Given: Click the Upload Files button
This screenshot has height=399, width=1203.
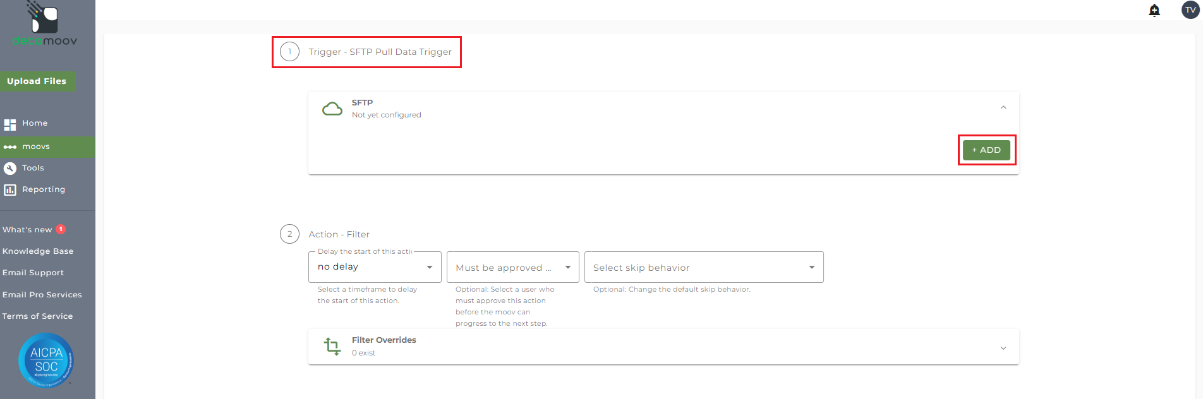Looking at the screenshot, I should (x=37, y=81).
